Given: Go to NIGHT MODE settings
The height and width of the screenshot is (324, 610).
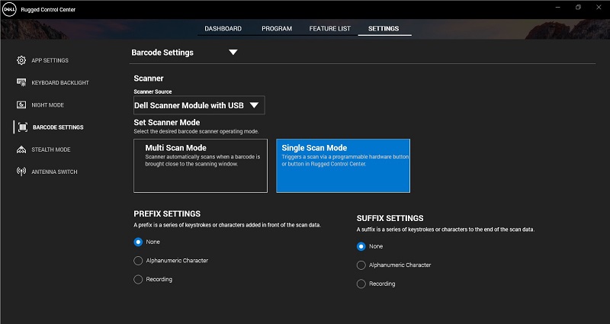Looking at the screenshot, I should coord(47,105).
